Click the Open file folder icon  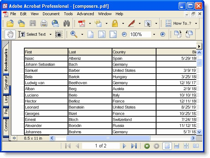click(10, 23)
